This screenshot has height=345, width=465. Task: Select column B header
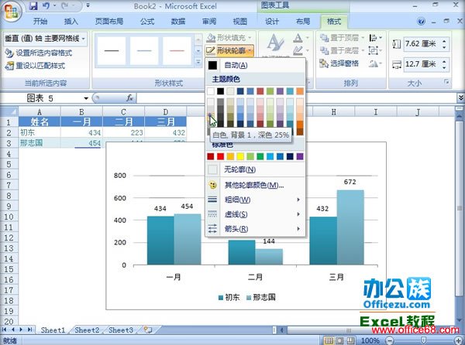tap(81, 112)
